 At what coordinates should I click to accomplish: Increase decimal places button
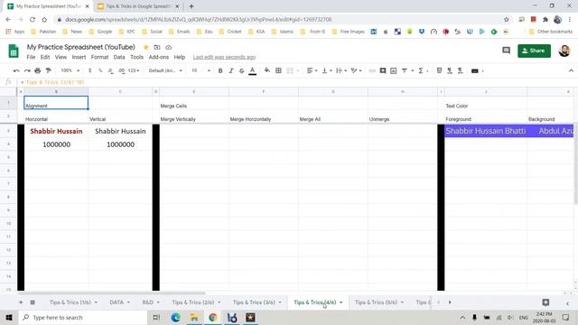[121, 70]
